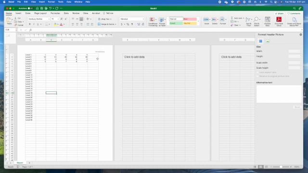This screenshot has height=173, width=308.
Task: Click the Insert cells icon
Action: (x=206, y=19)
